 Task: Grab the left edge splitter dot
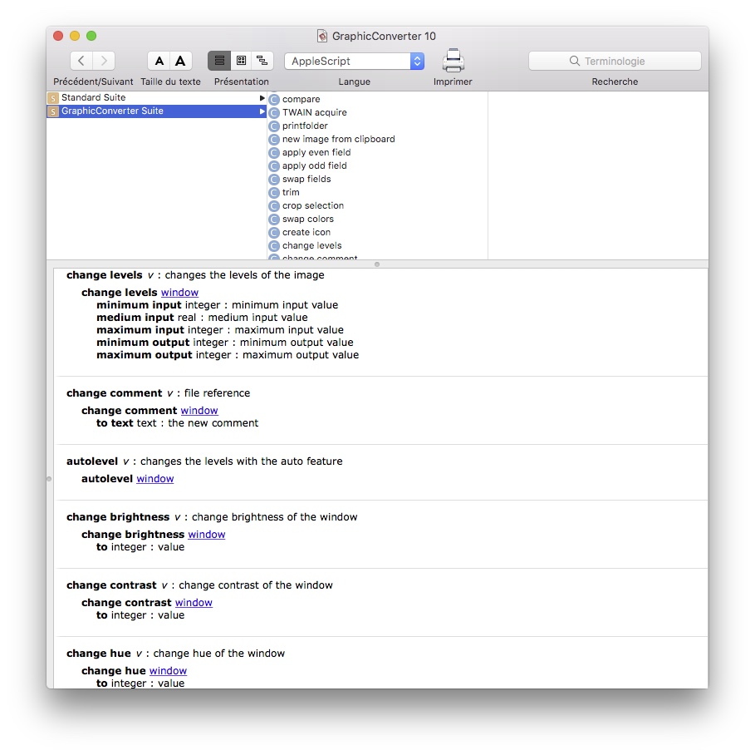point(49,479)
